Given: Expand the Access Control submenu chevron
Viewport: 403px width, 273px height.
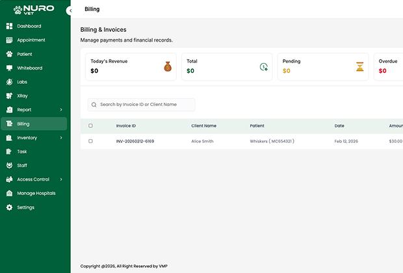Looking at the screenshot, I should (x=61, y=179).
